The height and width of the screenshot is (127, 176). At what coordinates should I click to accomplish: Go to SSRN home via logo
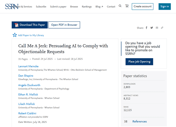[12, 6]
